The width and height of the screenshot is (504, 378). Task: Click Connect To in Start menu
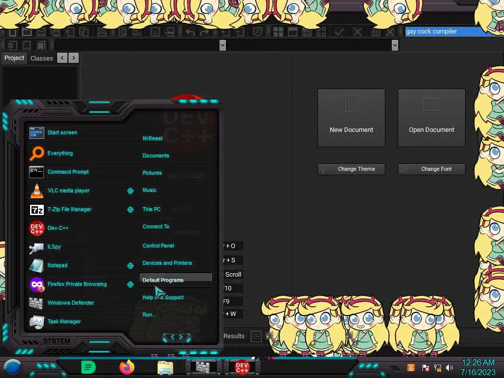coord(156,226)
